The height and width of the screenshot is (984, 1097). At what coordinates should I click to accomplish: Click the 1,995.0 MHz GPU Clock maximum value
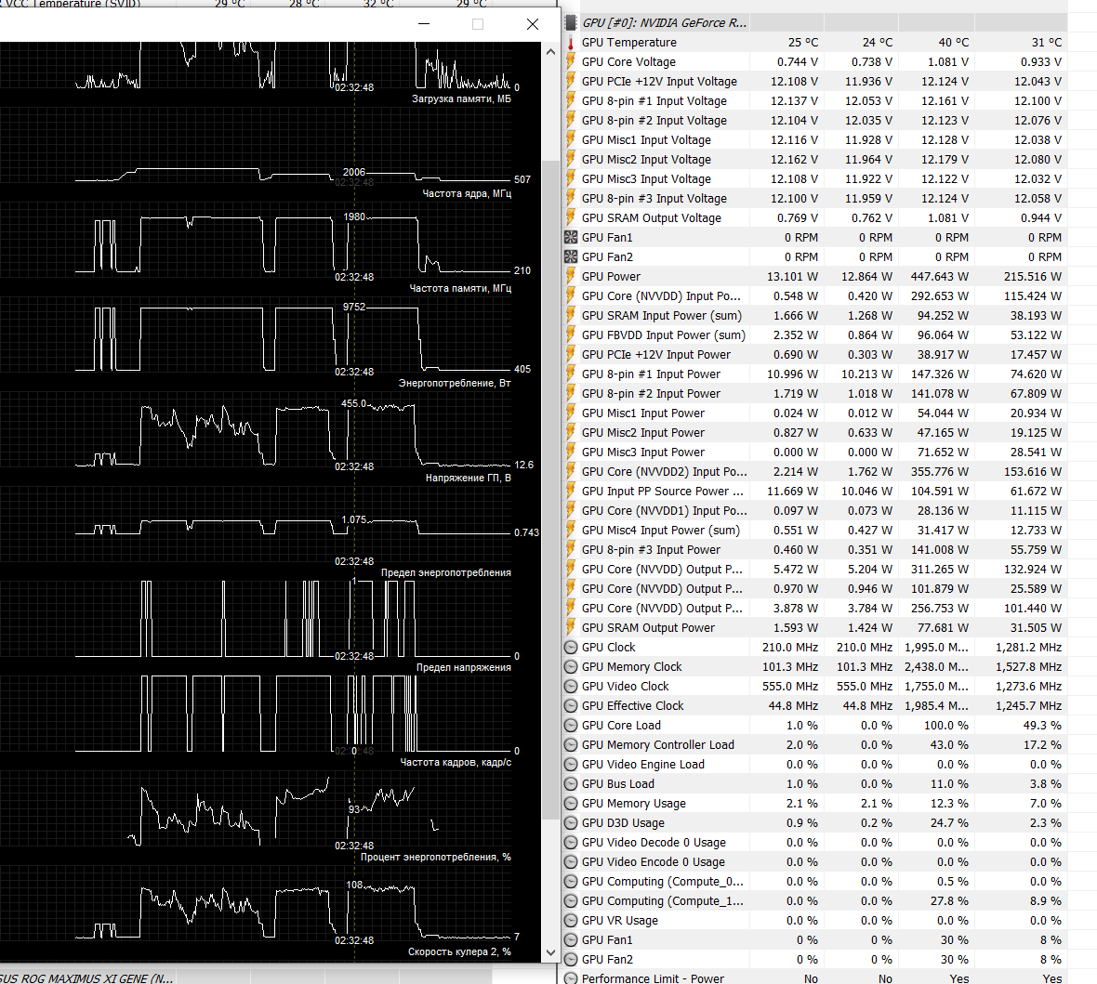click(936, 648)
